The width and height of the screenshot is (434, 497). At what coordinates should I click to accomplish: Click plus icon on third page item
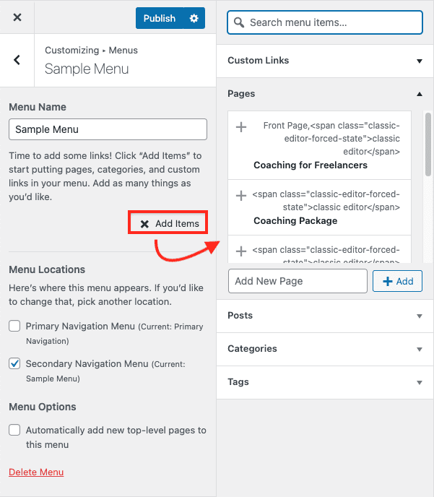tap(241, 251)
